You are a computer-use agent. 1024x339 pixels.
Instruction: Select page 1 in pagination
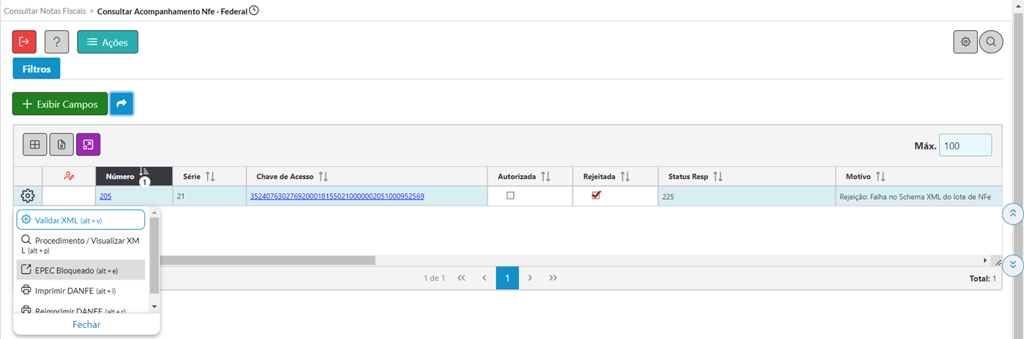(x=507, y=278)
